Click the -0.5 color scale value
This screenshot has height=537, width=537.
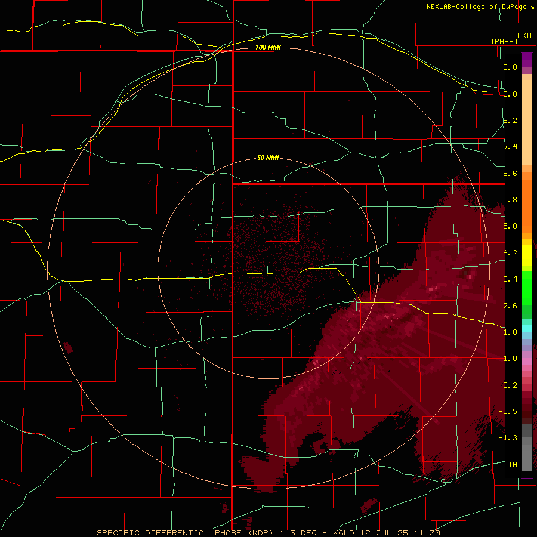click(x=508, y=412)
